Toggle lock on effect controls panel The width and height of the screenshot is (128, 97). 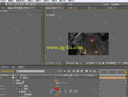click(11, 8)
